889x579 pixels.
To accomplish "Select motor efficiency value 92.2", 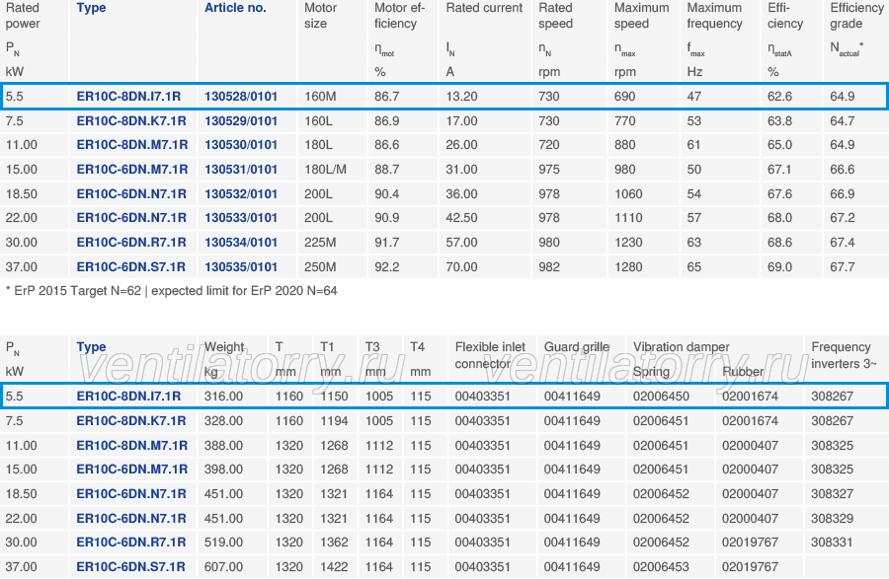I will [386, 267].
